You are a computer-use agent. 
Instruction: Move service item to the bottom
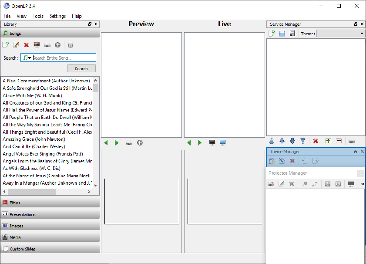coord(303,141)
